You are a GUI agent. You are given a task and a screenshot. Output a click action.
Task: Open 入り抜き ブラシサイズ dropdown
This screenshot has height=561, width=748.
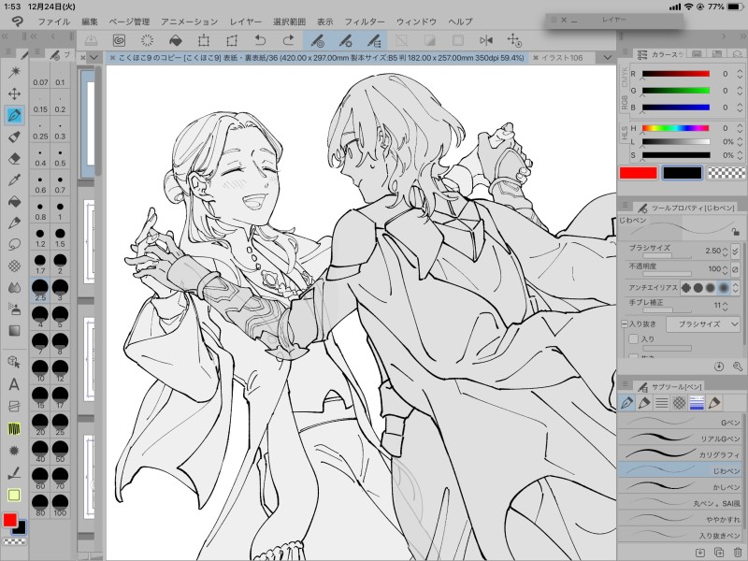tap(704, 324)
